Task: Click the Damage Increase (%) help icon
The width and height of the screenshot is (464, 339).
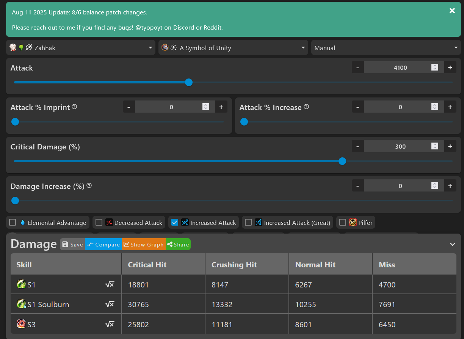Action: point(89,186)
